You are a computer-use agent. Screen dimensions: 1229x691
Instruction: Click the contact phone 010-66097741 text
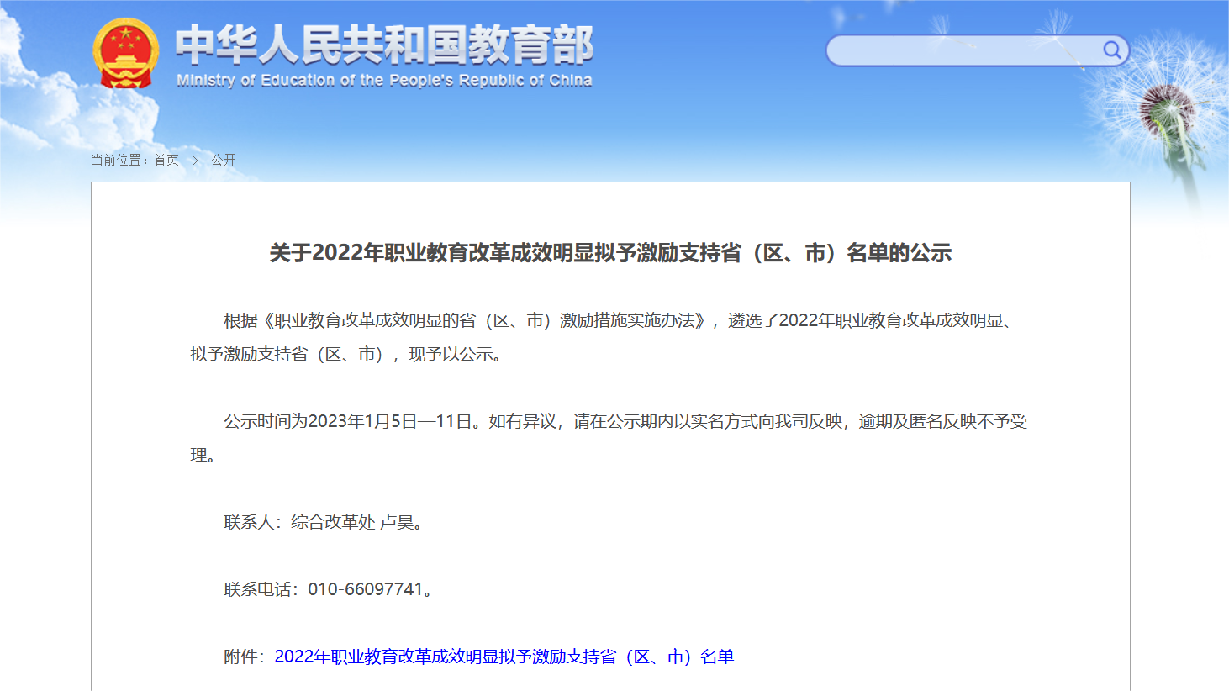coord(365,589)
